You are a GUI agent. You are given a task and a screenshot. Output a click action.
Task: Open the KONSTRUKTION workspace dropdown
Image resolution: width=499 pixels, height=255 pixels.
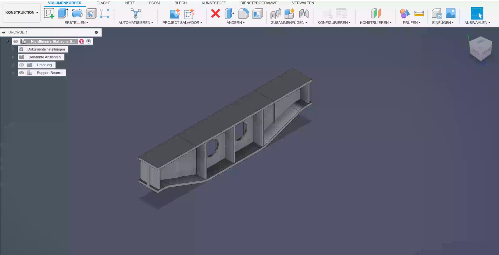(21, 13)
